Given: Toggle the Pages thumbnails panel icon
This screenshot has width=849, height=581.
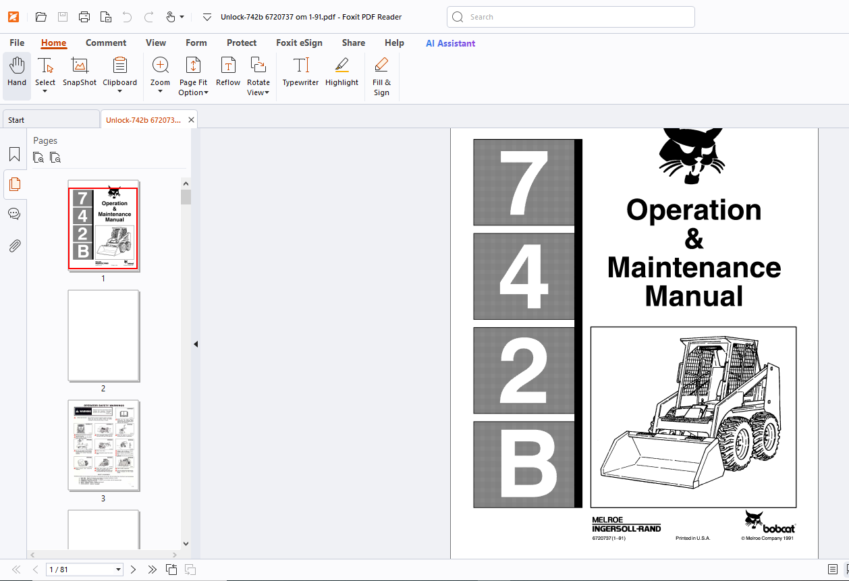Looking at the screenshot, I should tap(14, 184).
